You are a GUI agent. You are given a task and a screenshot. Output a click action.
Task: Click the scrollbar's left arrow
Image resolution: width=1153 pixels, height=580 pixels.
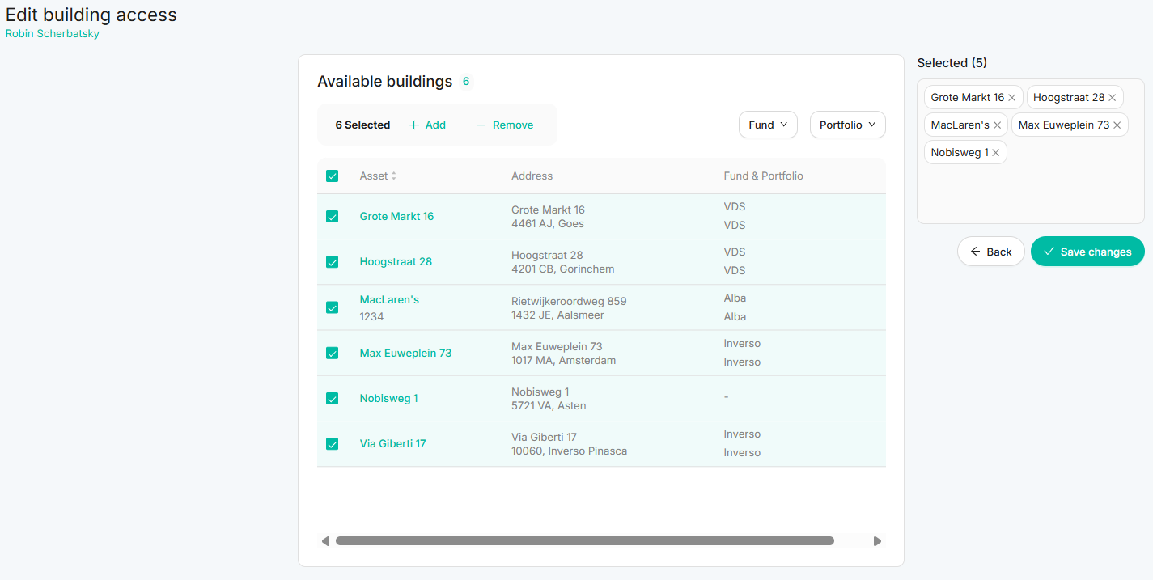pos(325,541)
